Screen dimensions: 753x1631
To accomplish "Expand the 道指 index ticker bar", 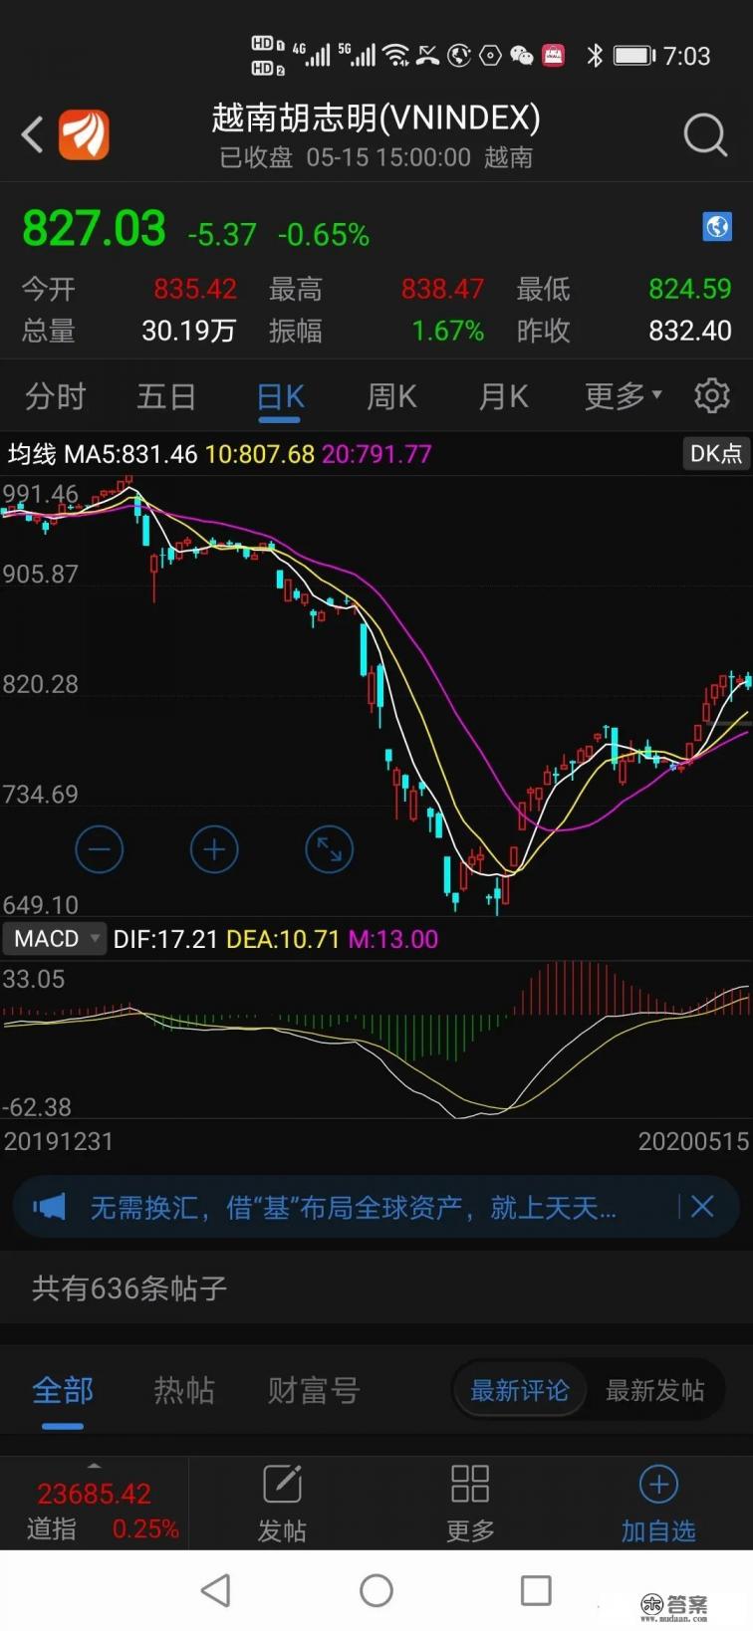I will click(x=94, y=1504).
